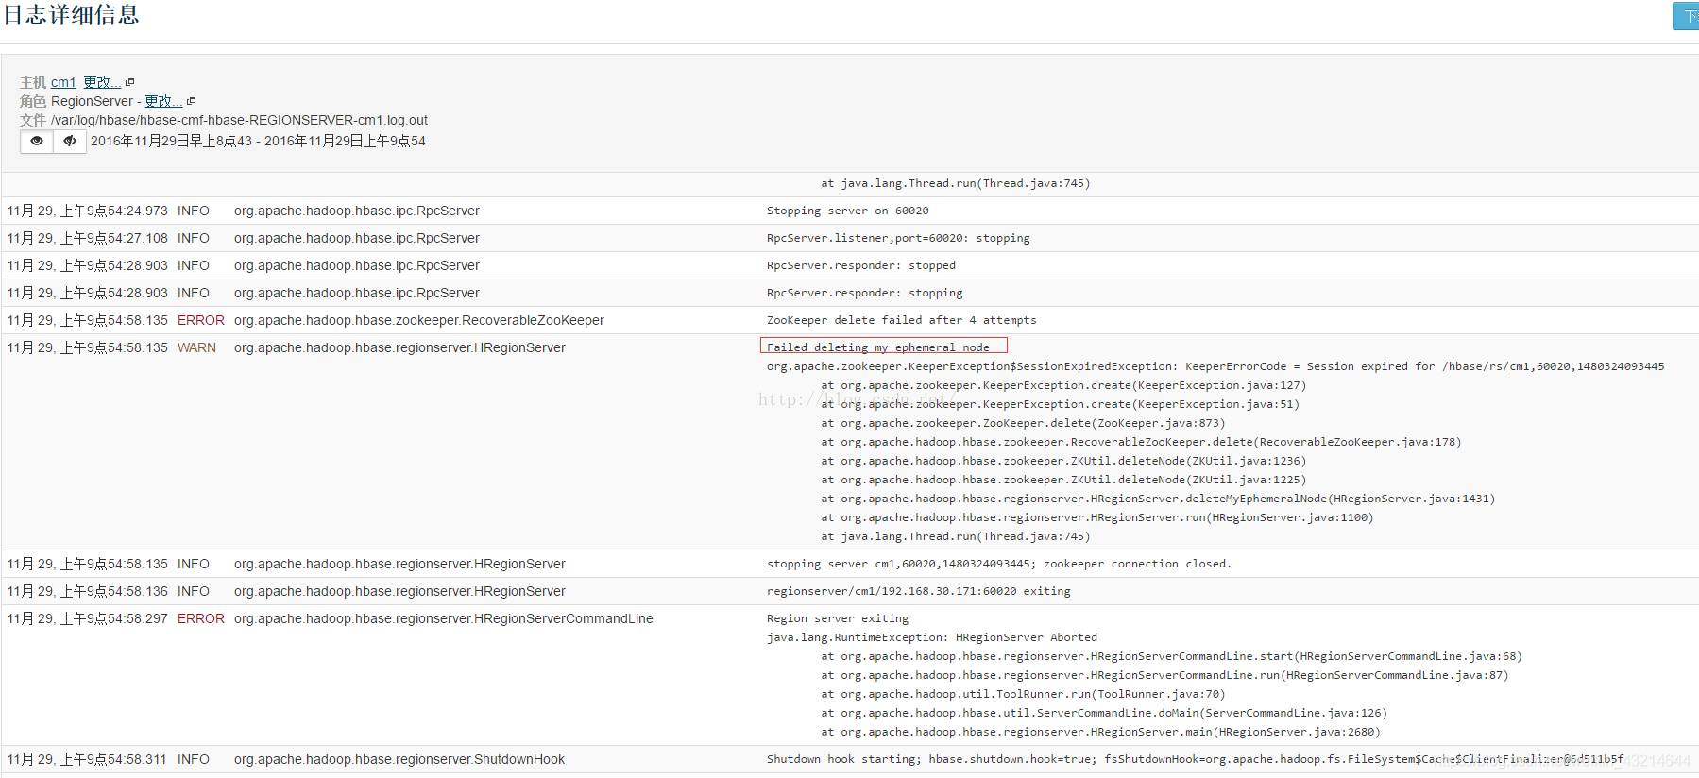Image resolution: width=1699 pixels, height=778 pixels.
Task: Click the SessionExpiredException stack trace line
Action: tap(1215, 367)
